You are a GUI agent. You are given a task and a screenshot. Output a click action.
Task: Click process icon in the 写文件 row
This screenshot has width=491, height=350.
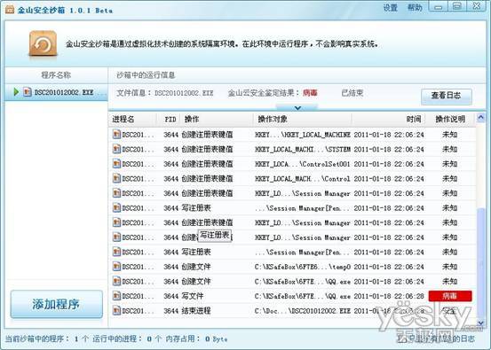coord(116,296)
